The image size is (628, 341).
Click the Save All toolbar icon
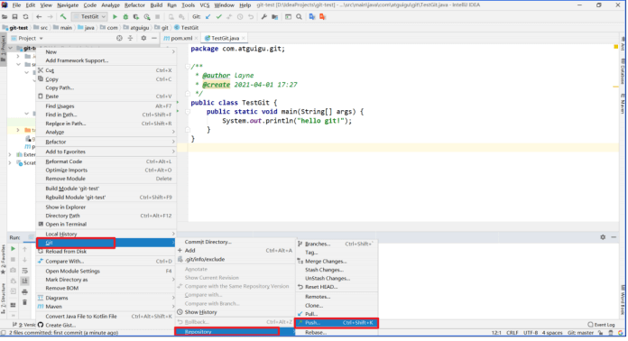(x=14, y=17)
